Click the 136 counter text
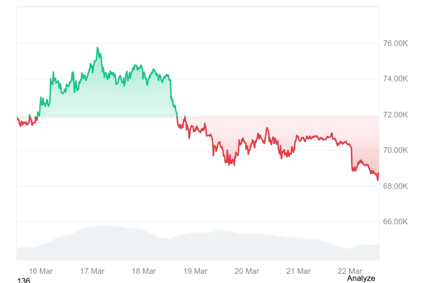The width and height of the screenshot is (425, 283). point(24,281)
